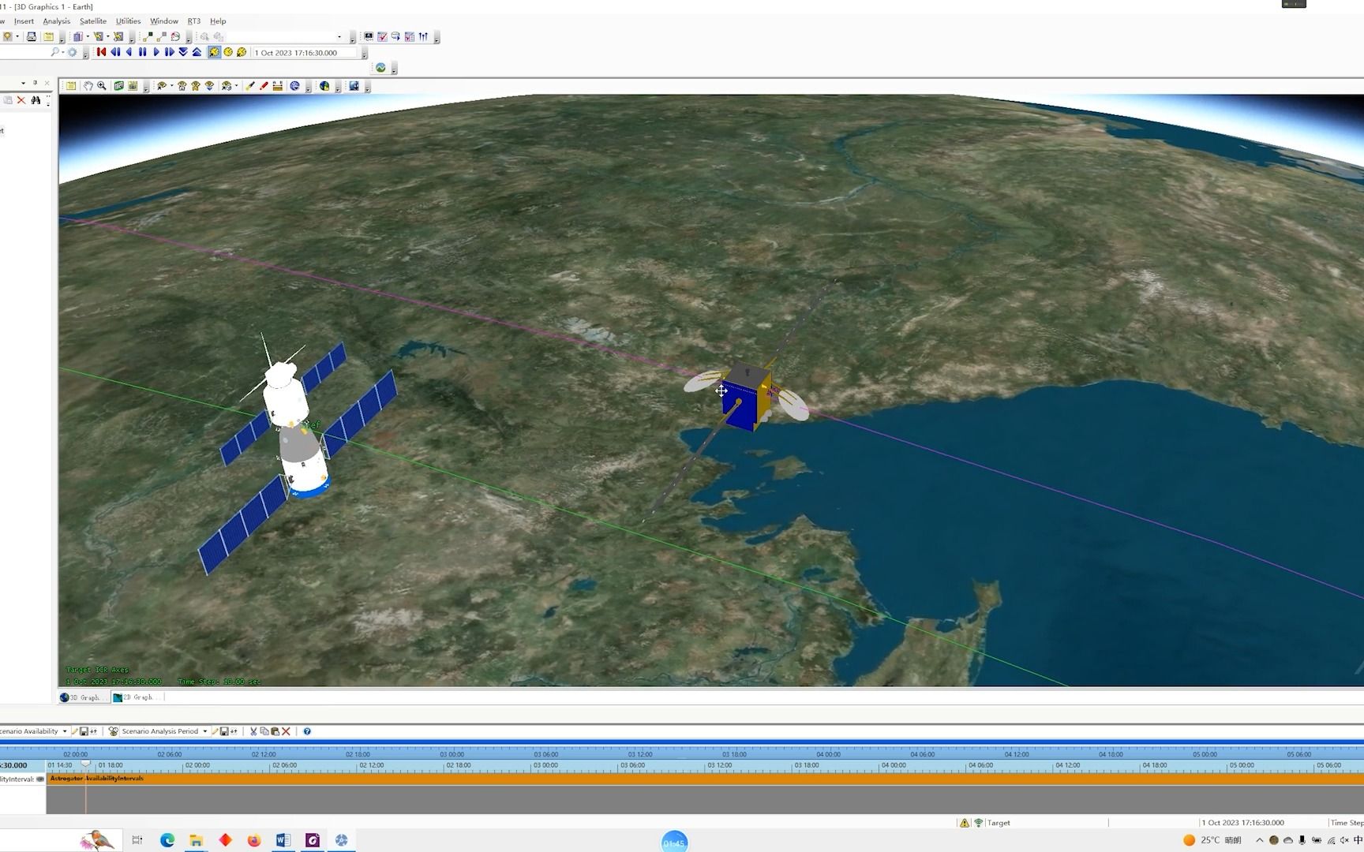Click the Astrogator AvailabilityIntervals orange bar
Viewport: 1364px width, 852px height.
(x=705, y=779)
